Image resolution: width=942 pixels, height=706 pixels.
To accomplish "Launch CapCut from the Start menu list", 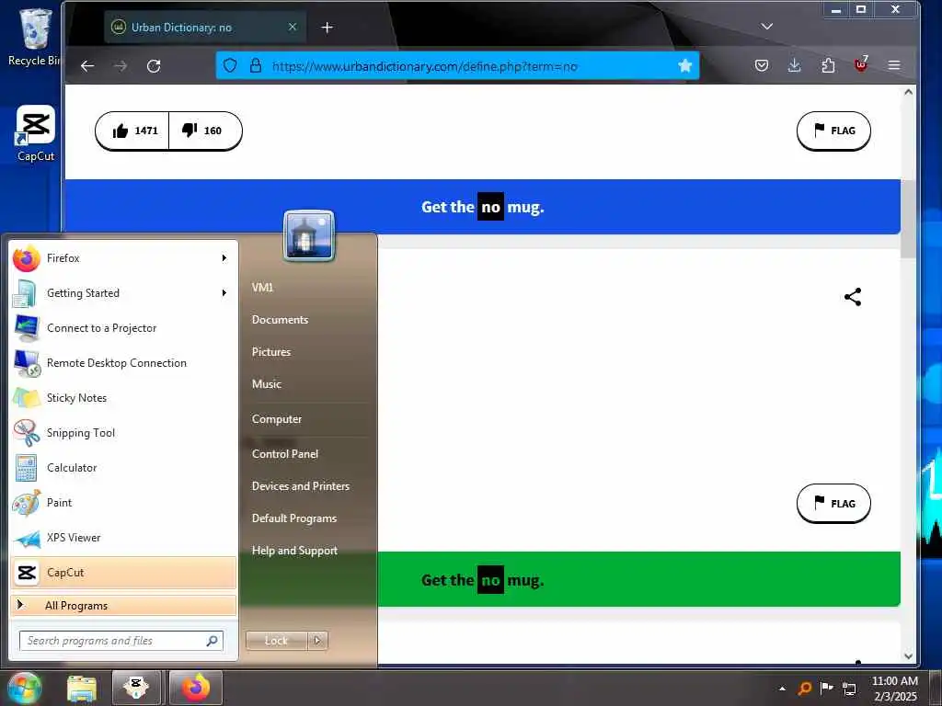I will click(x=124, y=572).
